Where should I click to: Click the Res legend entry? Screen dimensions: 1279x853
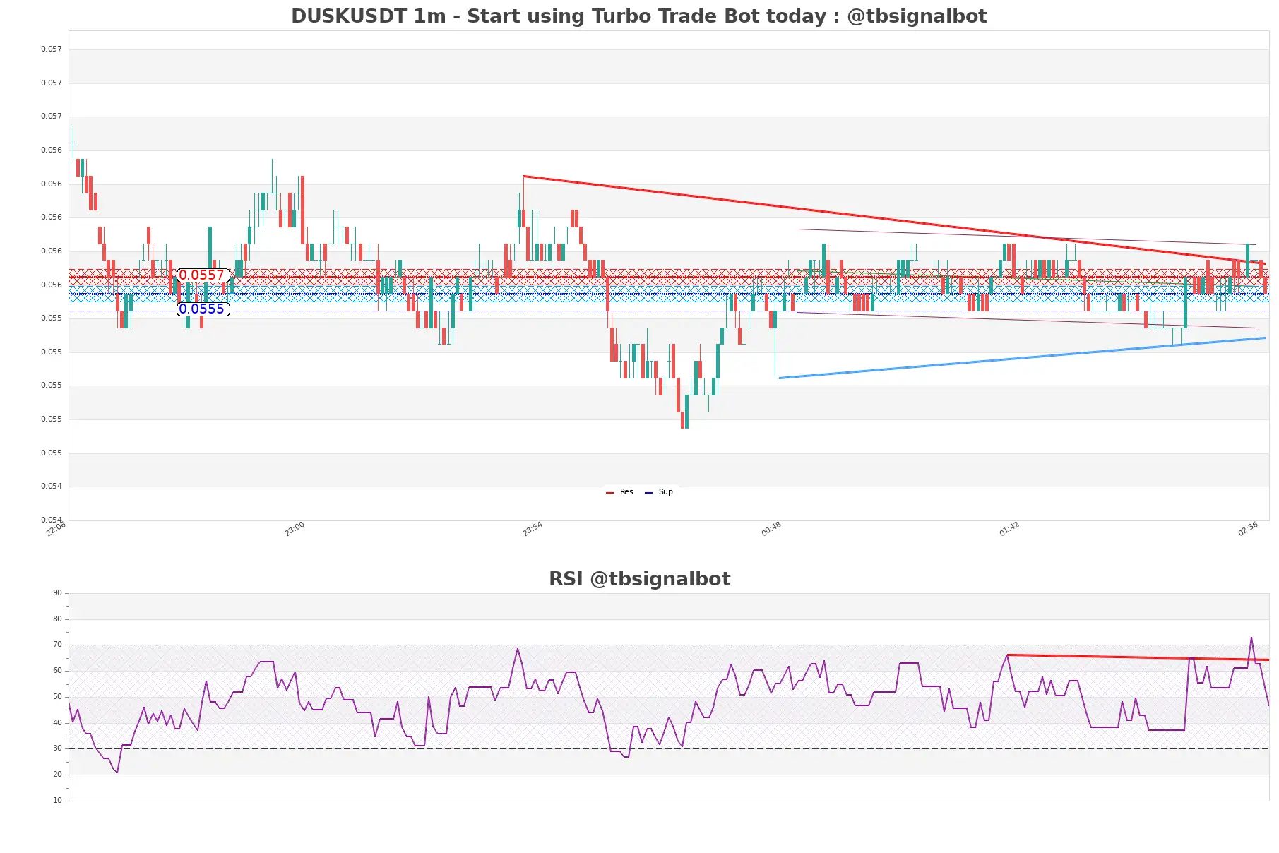pyautogui.click(x=619, y=492)
